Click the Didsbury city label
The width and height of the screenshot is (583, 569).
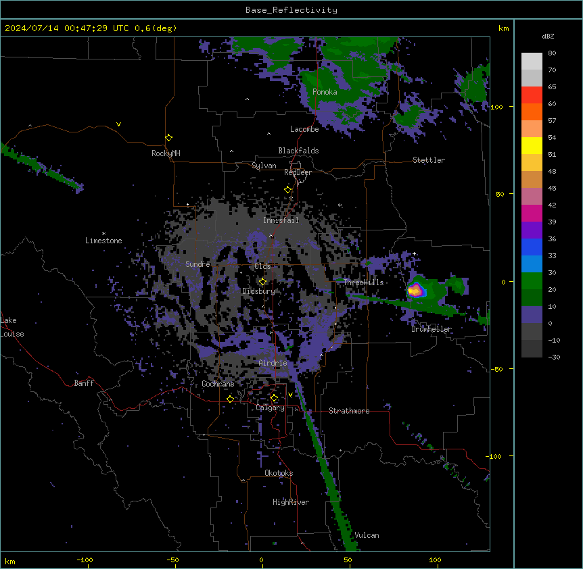pos(259,291)
